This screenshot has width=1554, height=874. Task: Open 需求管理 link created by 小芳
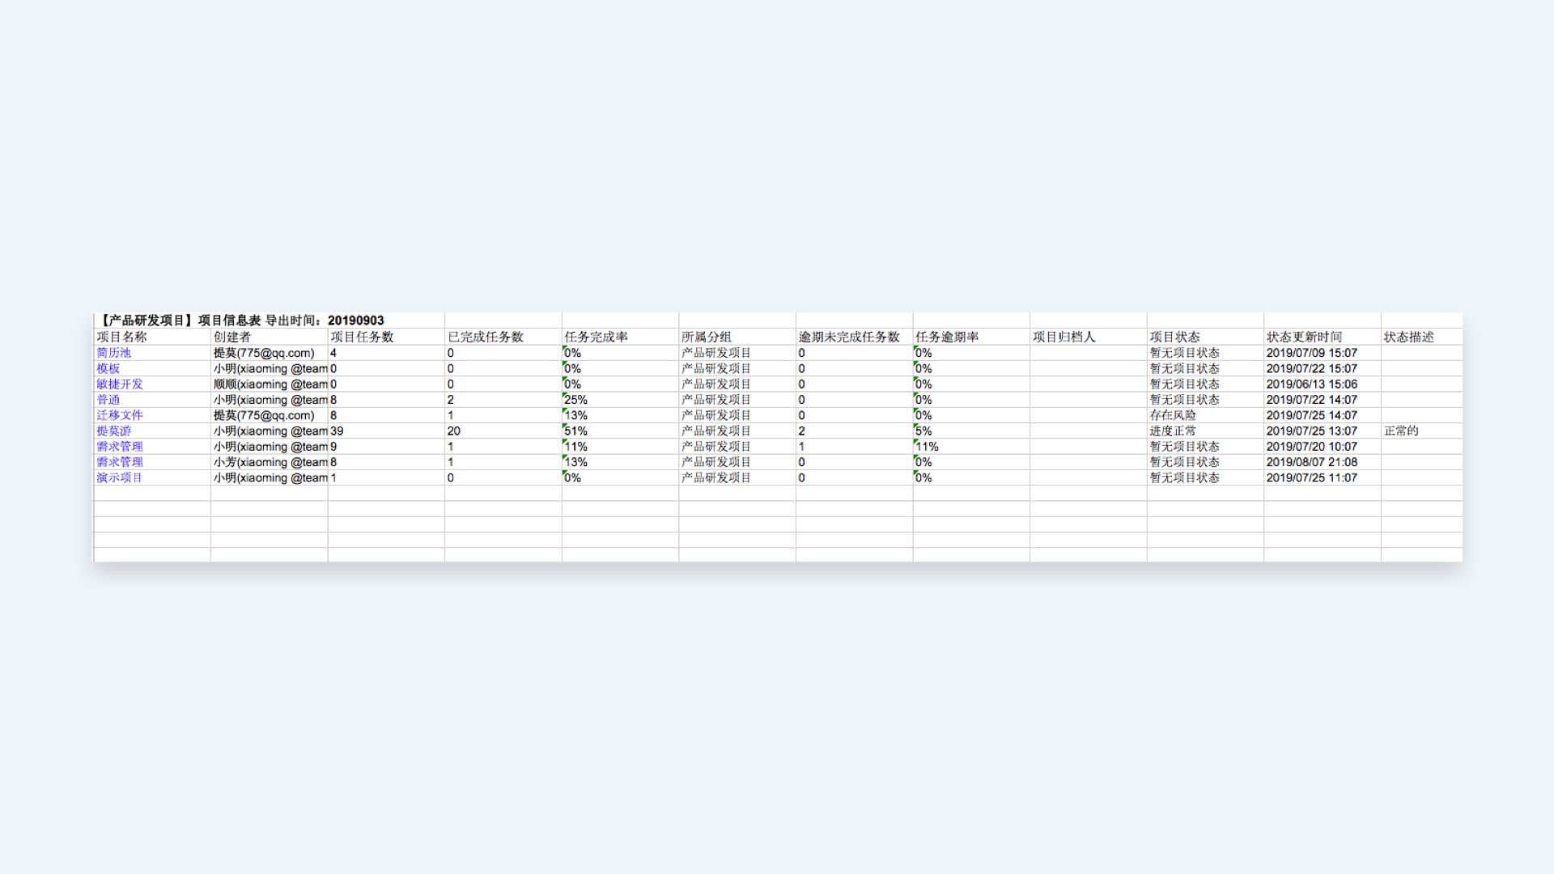click(x=119, y=462)
